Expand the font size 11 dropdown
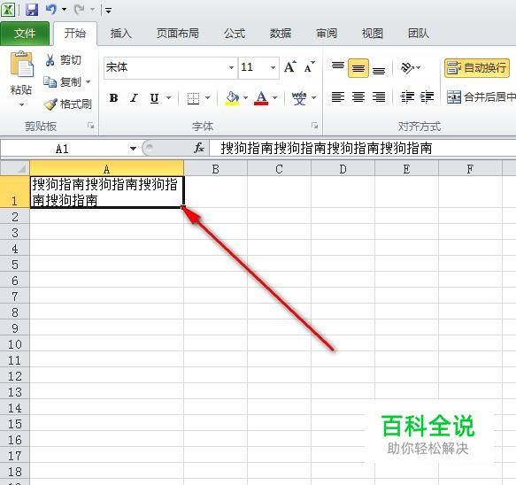This screenshot has height=485, width=516. pyautogui.click(x=273, y=67)
